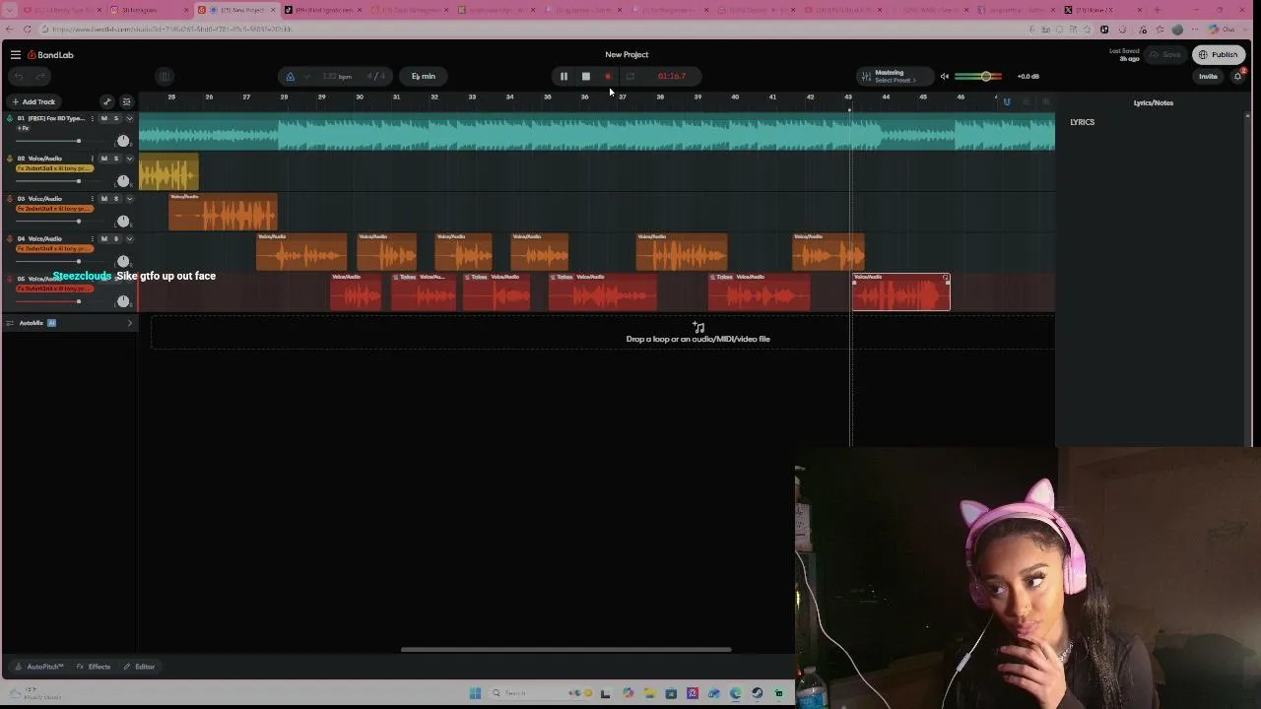Image resolution: width=1261 pixels, height=709 pixels.
Task: Toggle the snap-to-grid magnet icon
Action: [x=1007, y=101]
